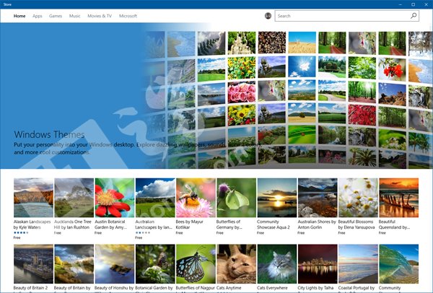Open Cats Anytime theme thumbnail

click(236, 264)
